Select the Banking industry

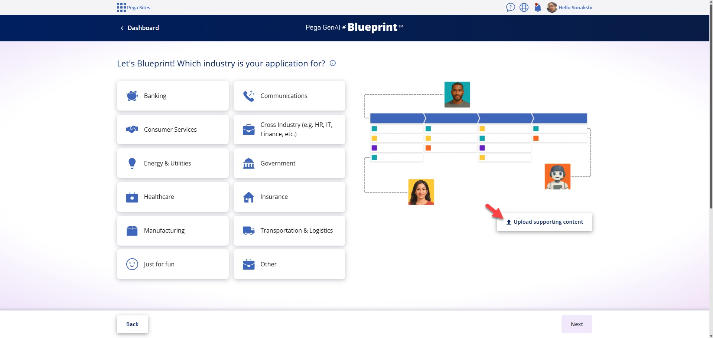172,95
